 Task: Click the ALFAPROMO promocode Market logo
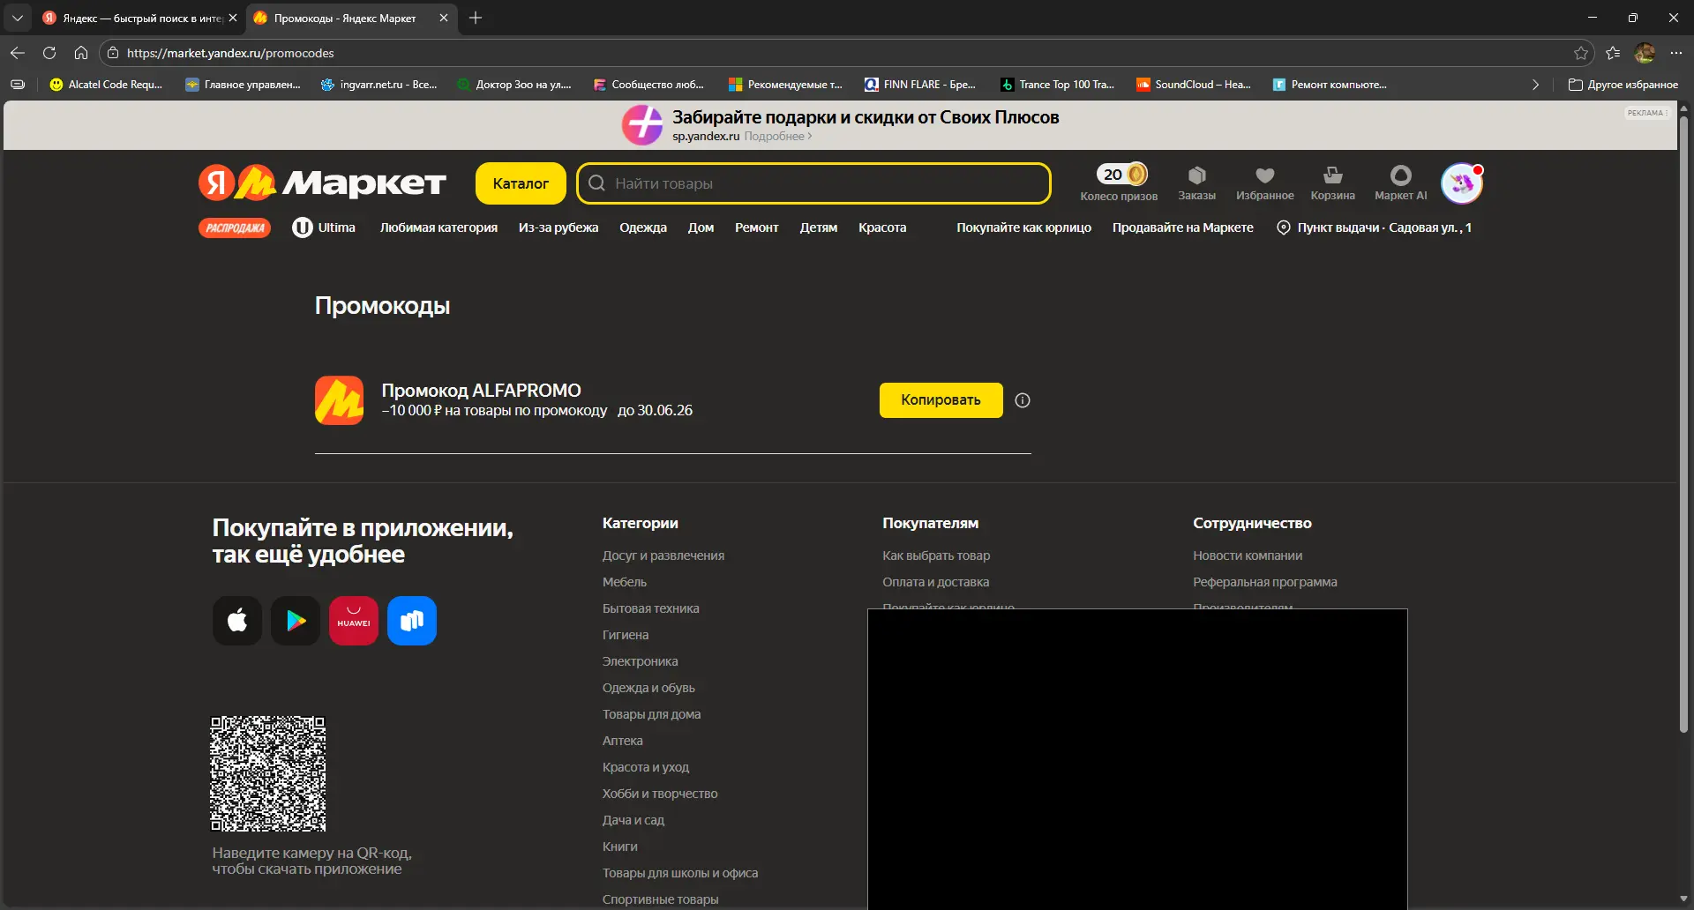point(339,400)
